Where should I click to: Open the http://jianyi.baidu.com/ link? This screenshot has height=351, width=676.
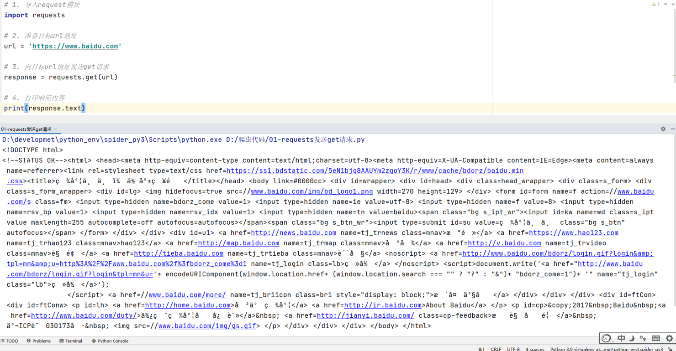pyautogui.click(x=365, y=315)
